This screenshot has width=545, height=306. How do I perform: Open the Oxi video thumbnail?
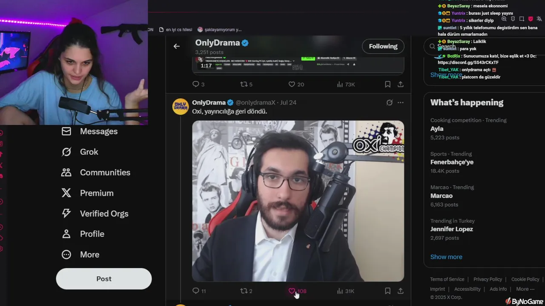point(298,201)
